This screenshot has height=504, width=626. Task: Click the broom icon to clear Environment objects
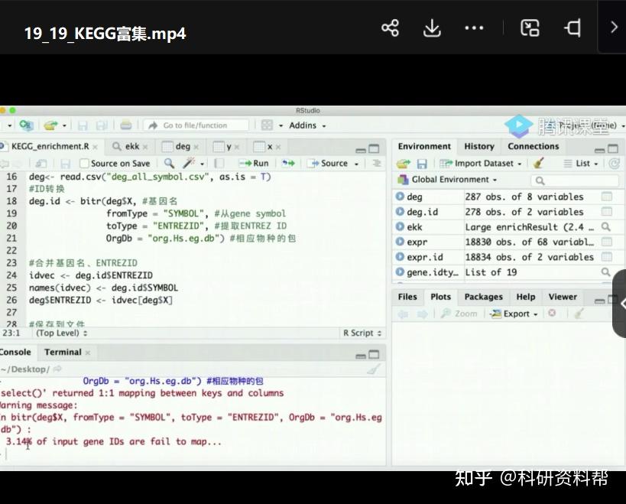point(536,163)
